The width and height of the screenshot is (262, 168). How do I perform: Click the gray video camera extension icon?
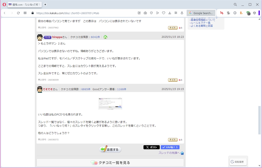pyautogui.click(x=235, y=13)
